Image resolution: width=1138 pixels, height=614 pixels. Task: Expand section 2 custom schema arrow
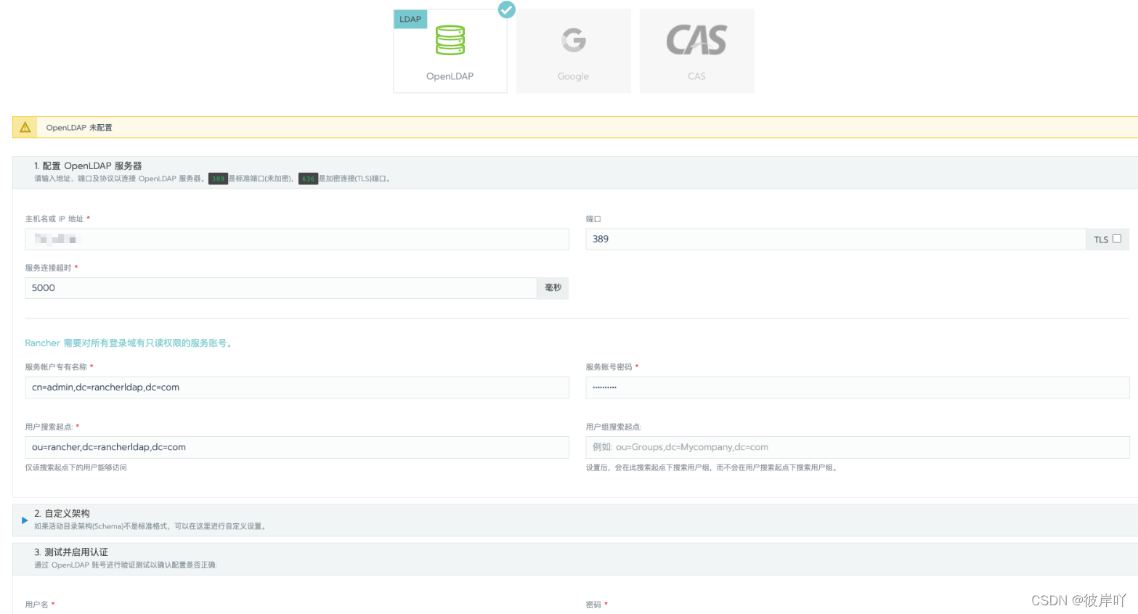pos(25,520)
